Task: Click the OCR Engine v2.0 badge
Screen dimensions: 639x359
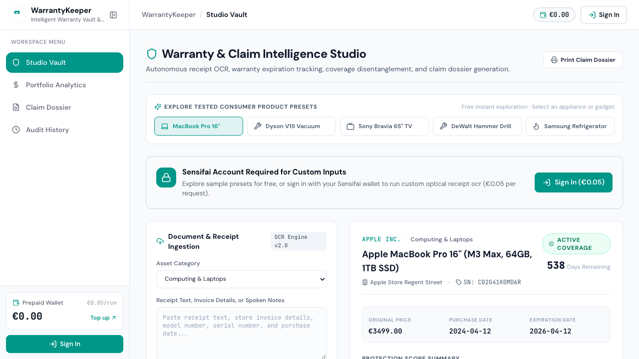Action: (x=299, y=241)
